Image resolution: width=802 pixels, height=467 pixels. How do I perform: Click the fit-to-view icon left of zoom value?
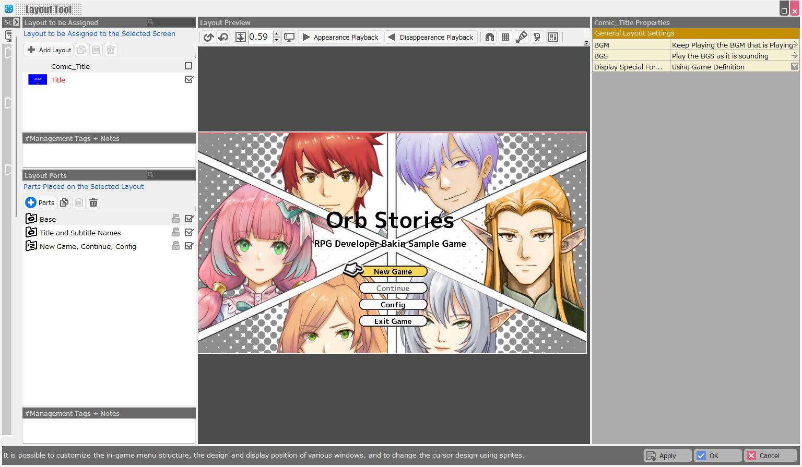[240, 37]
